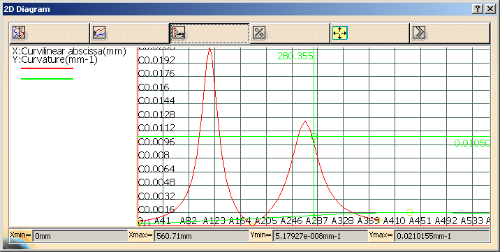
Task: Click the red curve legend line
Action: [x=47, y=68]
